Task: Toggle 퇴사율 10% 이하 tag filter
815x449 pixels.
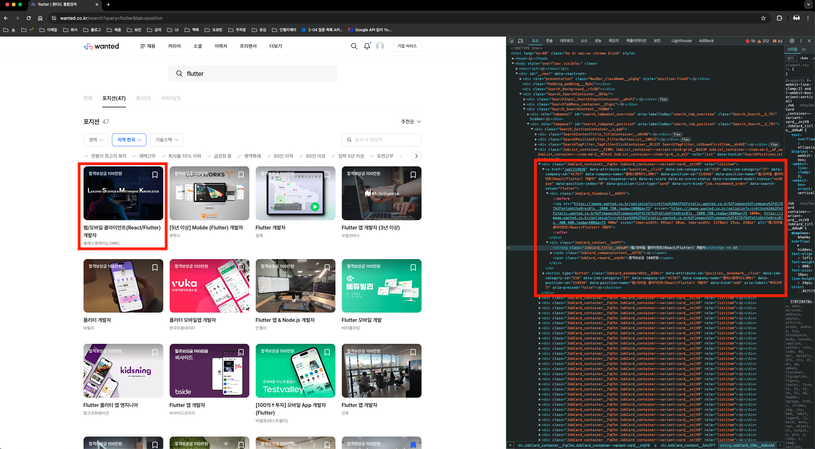Action: (x=181, y=156)
